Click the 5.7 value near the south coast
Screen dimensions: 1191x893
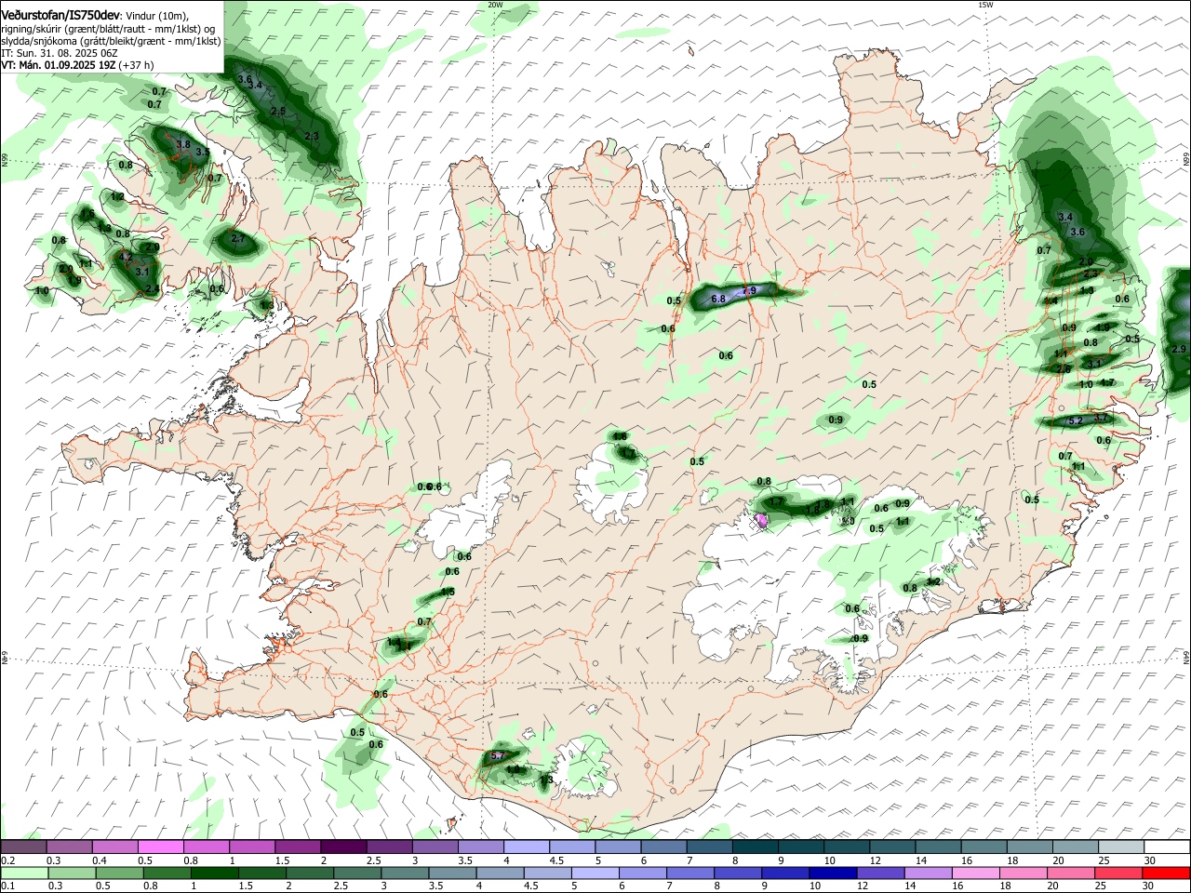pyautogui.click(x=498, y=756)
